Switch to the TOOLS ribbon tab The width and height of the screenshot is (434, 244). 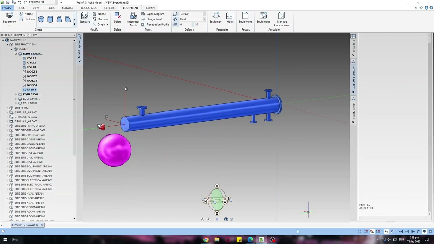(50, 8)
